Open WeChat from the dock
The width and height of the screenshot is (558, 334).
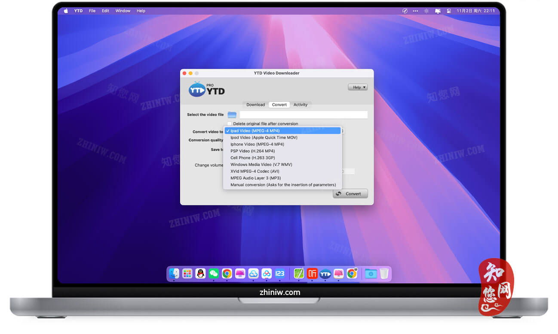point(214,274)
